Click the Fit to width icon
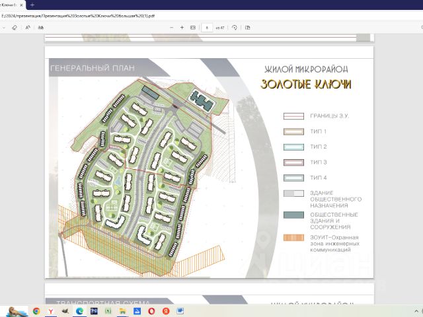 click(193, 28)
